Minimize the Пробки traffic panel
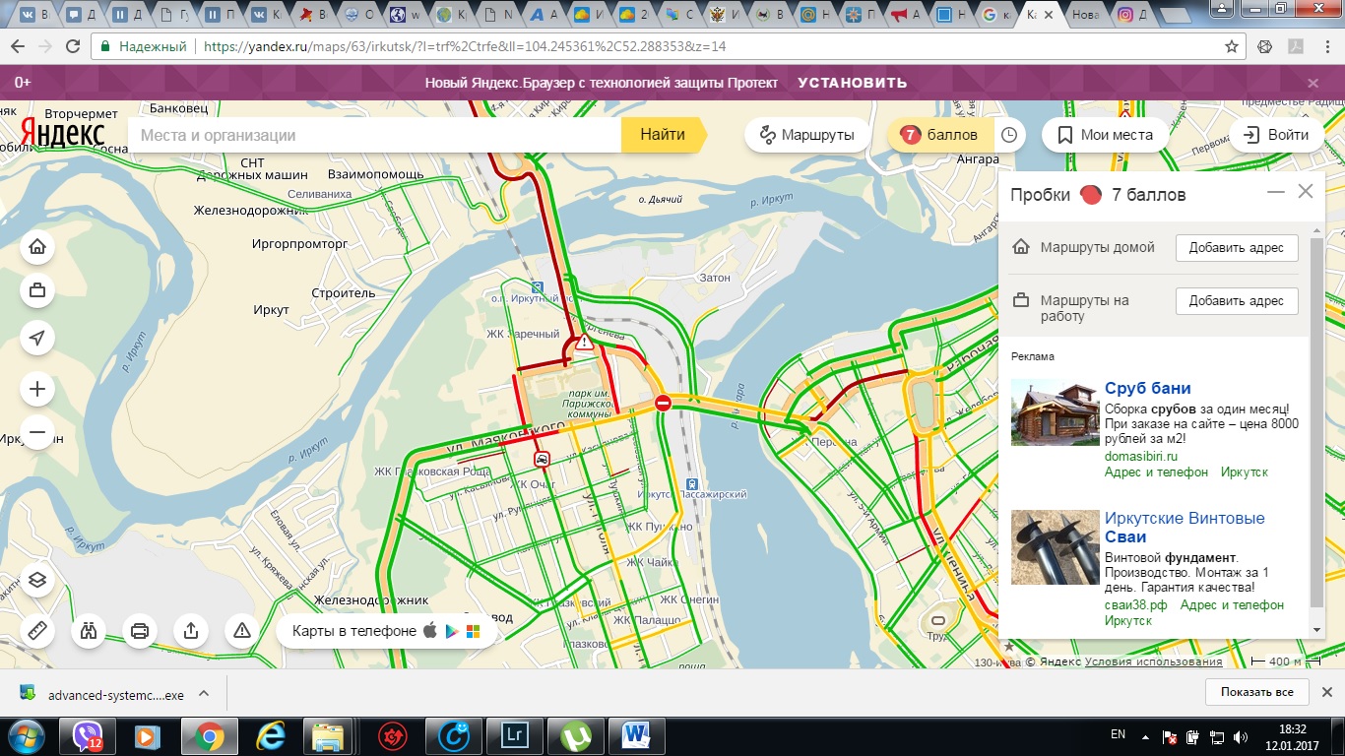Screen dimensions: 1345x756 click(1276, 192)
